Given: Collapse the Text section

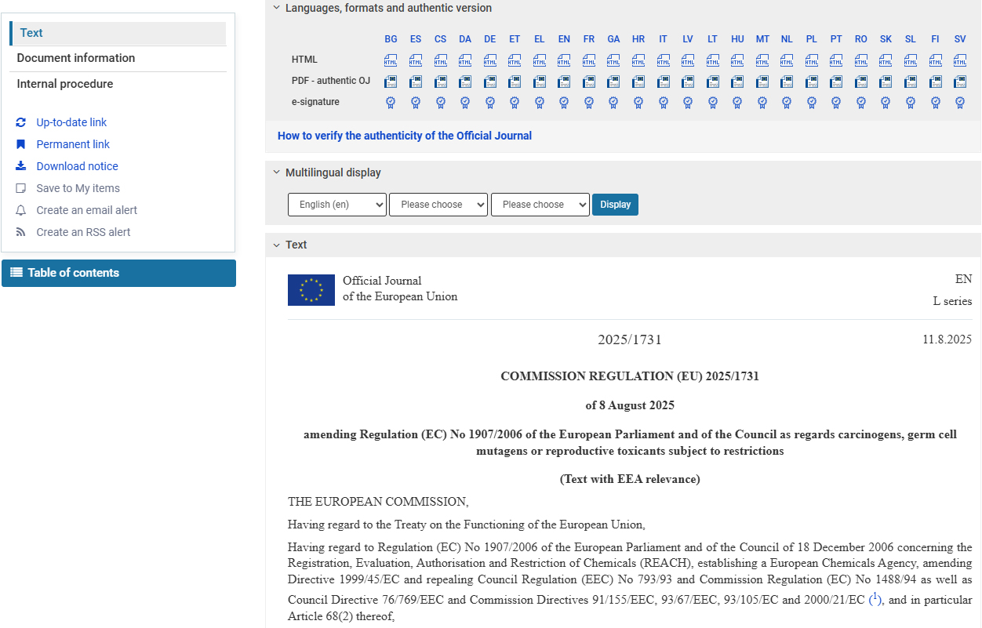Looking at the screenshot, I should pos(276,245).
